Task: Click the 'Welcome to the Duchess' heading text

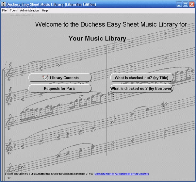Action: pos(111,25)
